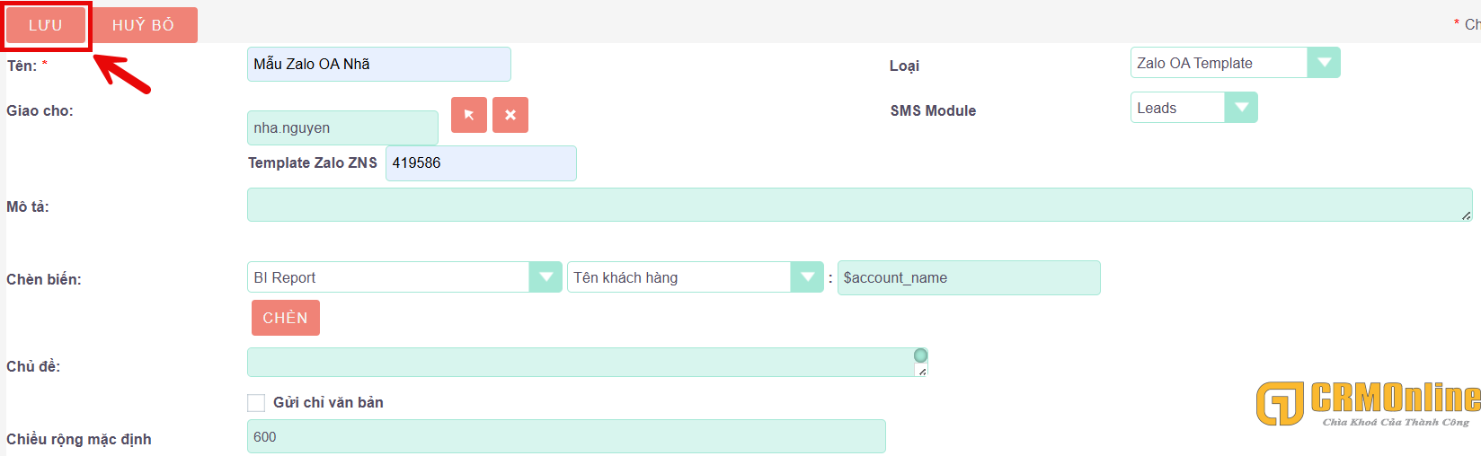Click the green circle icon in Chủ đề field

pos(920,355)
